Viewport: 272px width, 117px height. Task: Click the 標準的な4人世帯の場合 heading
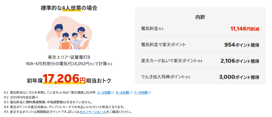(69, 8)
